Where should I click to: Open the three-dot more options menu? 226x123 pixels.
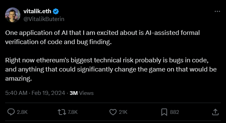click(217, 11)
